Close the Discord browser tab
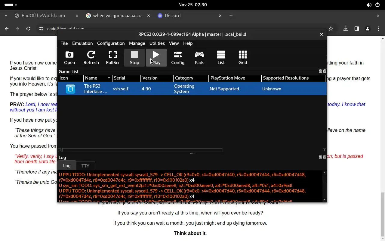The image size is (385, 241). [220, 16]
